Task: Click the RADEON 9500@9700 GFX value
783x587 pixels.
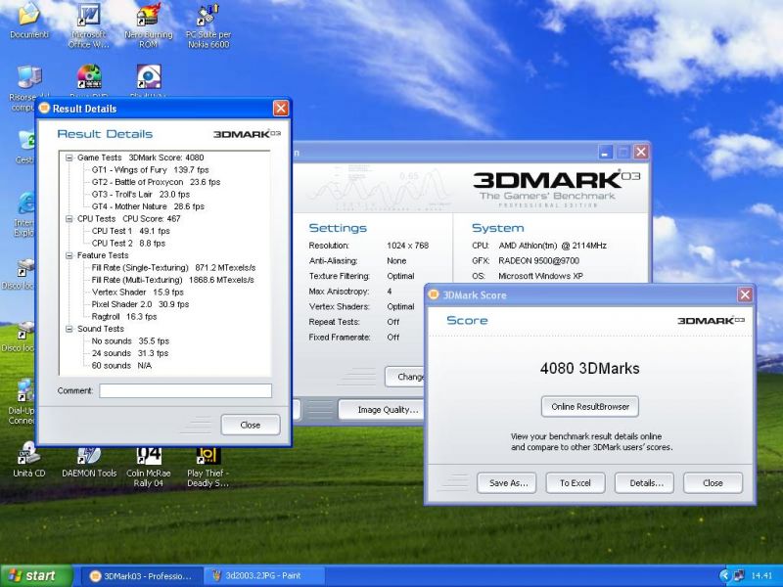Action: click(x=539, y=261)
